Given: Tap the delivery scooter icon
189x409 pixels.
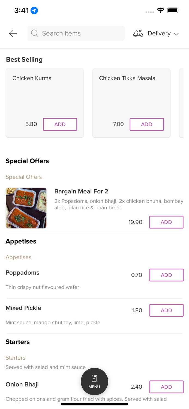Looking at the screenshot, I should pos(138,33).
